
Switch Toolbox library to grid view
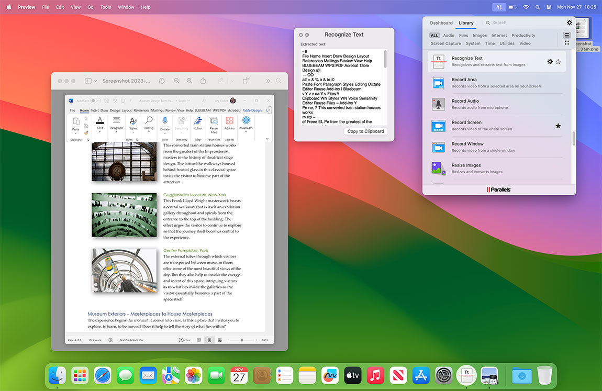pos(566,43)
